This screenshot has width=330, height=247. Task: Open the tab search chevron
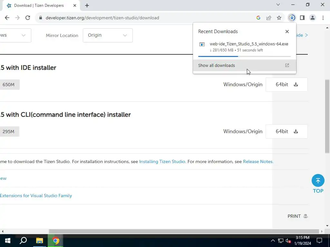(x=278, y=5)
